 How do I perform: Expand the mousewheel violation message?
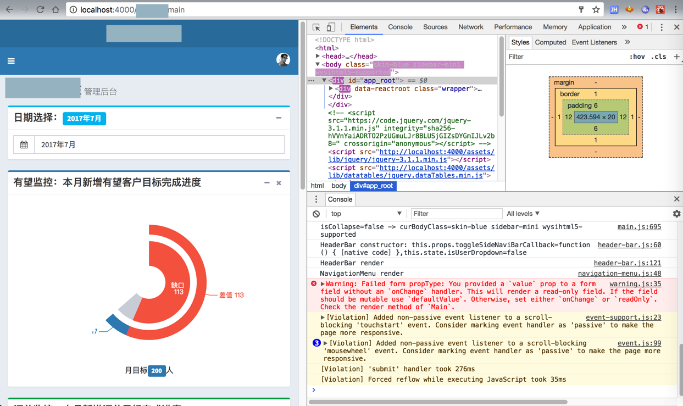point(325,343)
